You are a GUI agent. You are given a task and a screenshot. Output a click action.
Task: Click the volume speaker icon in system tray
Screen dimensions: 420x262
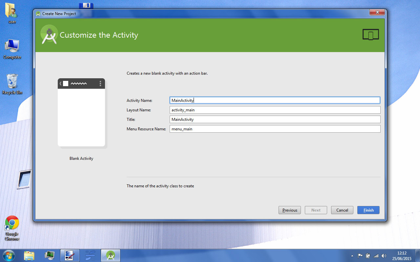coord(383,256)
